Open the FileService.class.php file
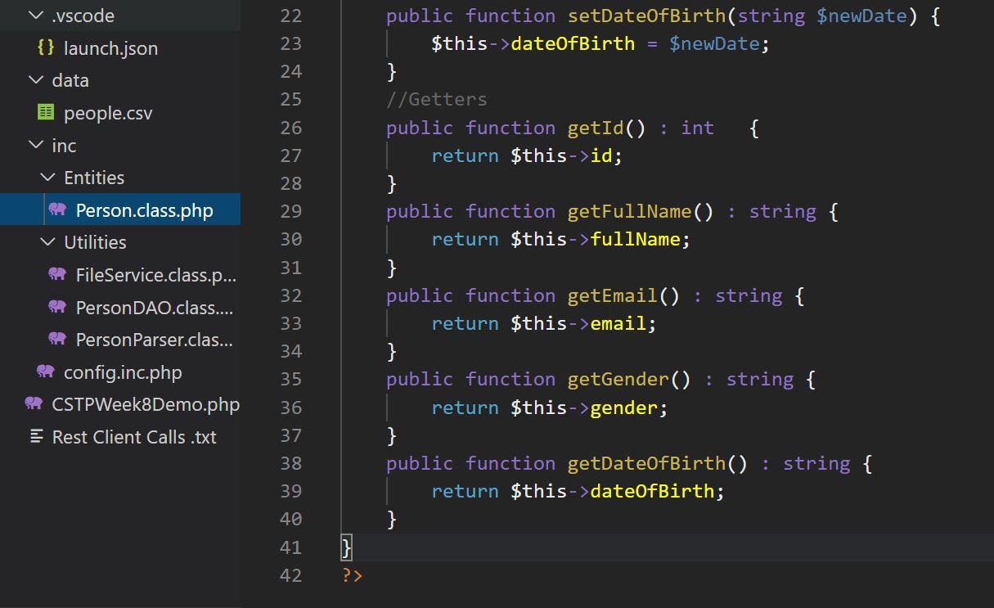994x608 pixels. coord(156,275)
